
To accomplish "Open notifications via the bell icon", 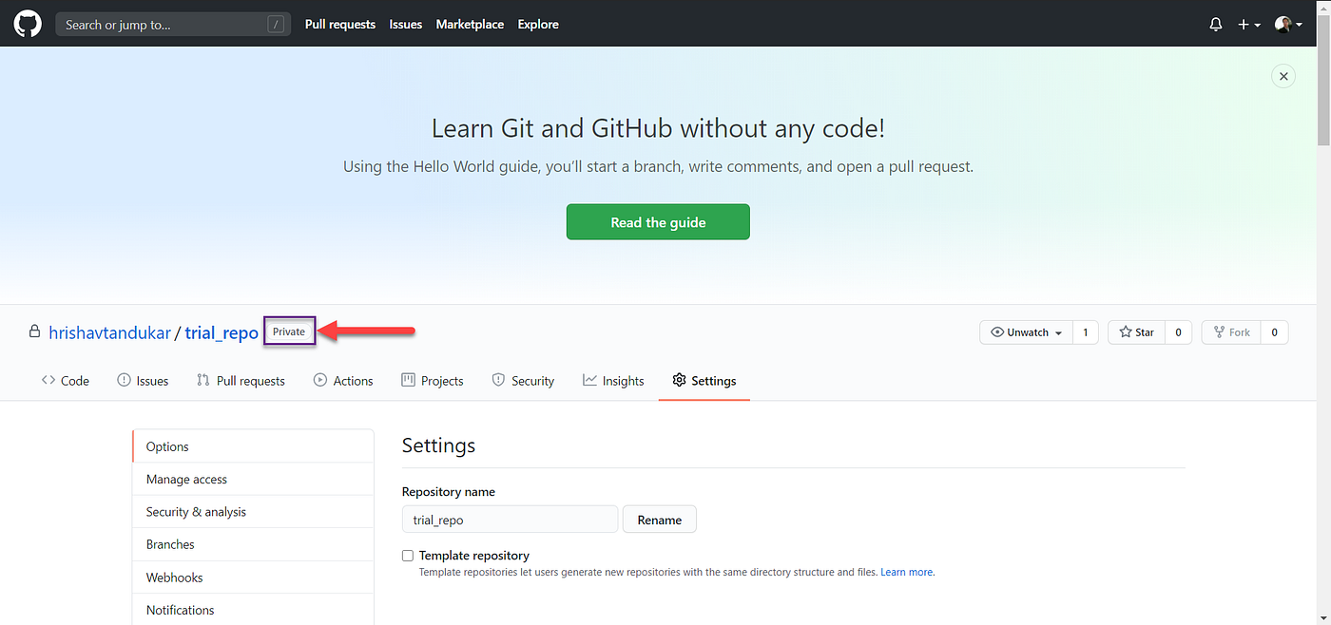I will [1215, 24].
